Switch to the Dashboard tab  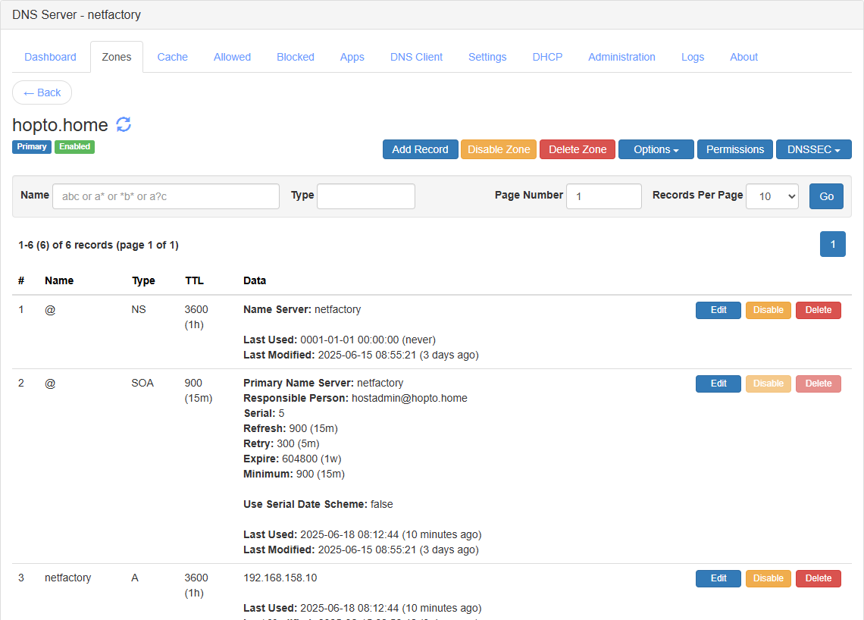coord(50,57)
